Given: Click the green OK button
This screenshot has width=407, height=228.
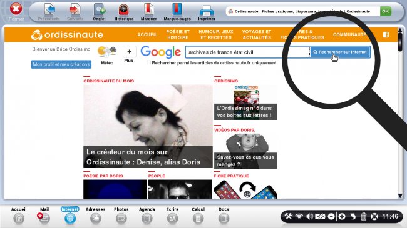Looking at the screenshot, I should (x=386, y=11).
